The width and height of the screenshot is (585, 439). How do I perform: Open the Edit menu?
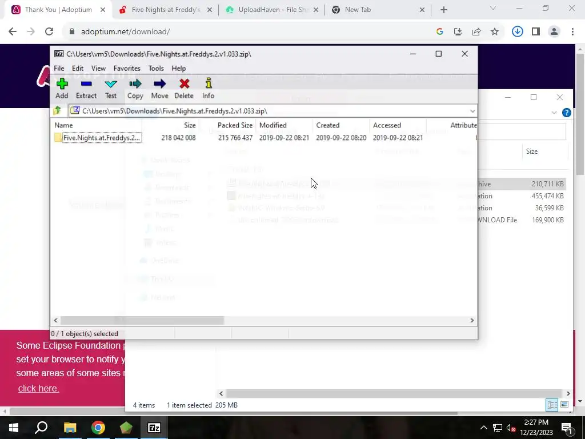coord(78,69)
